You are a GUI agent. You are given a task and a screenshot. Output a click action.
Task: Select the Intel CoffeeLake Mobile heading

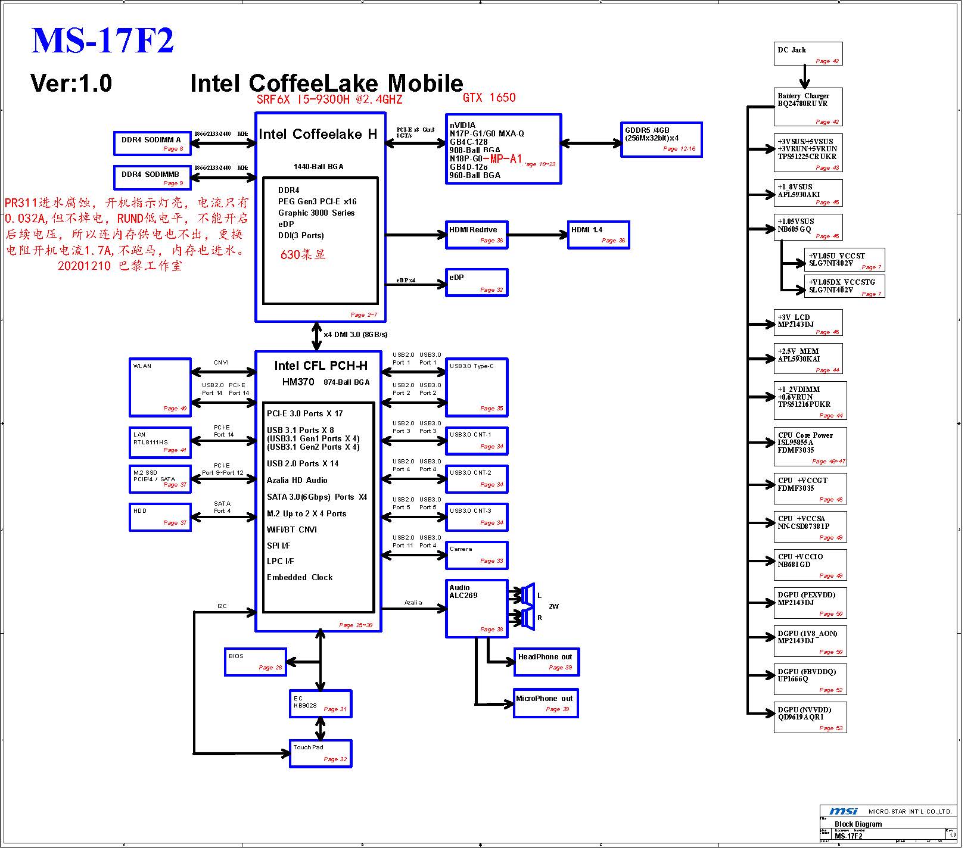coord(326,83)
